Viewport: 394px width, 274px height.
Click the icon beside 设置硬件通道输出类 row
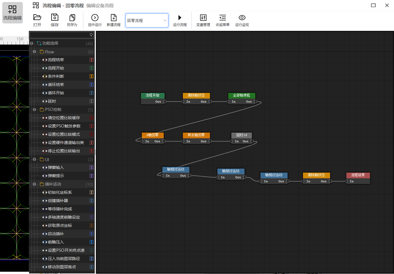[92, 143]
